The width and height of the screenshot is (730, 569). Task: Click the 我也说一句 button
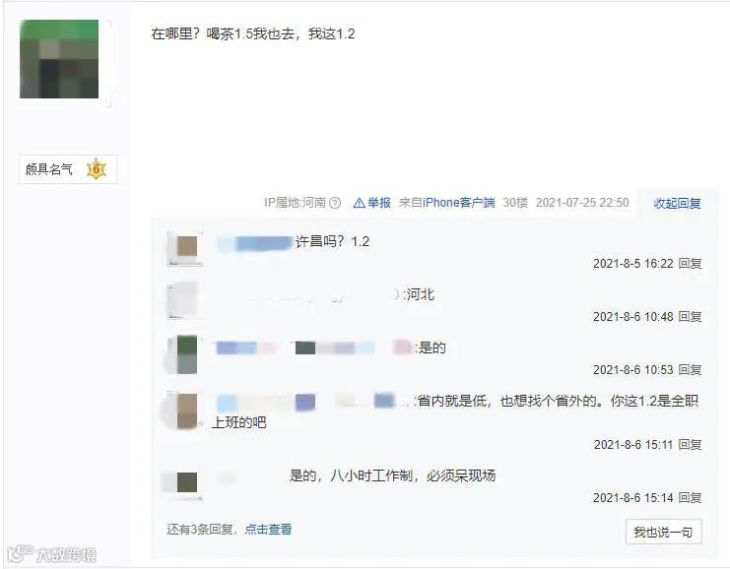point(663,532)
